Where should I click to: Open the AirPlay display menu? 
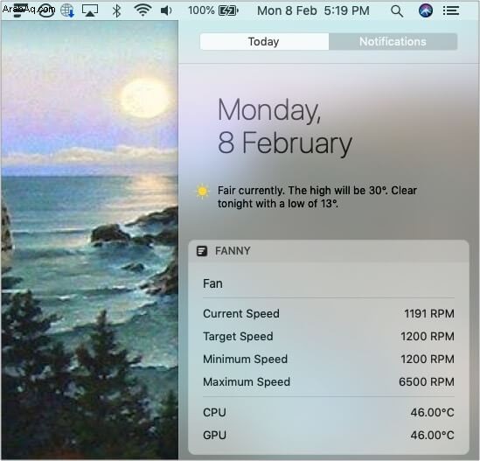pos(90,10)
